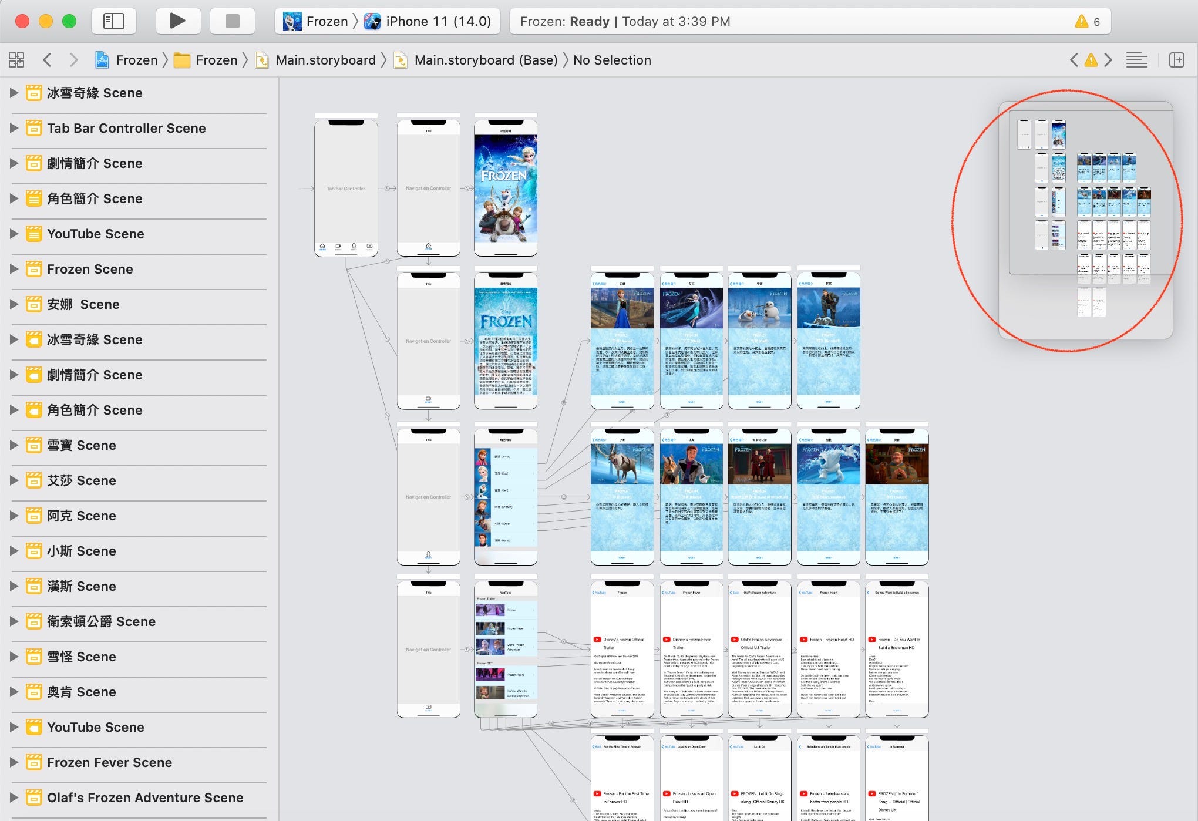Click the blue Xcode project icon before Frozen

(102, 59)
